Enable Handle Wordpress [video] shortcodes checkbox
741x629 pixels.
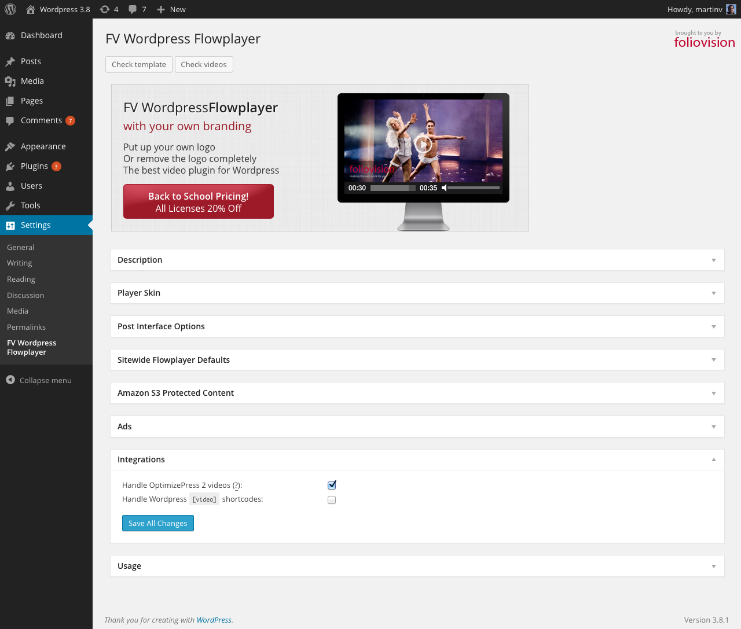332,500
